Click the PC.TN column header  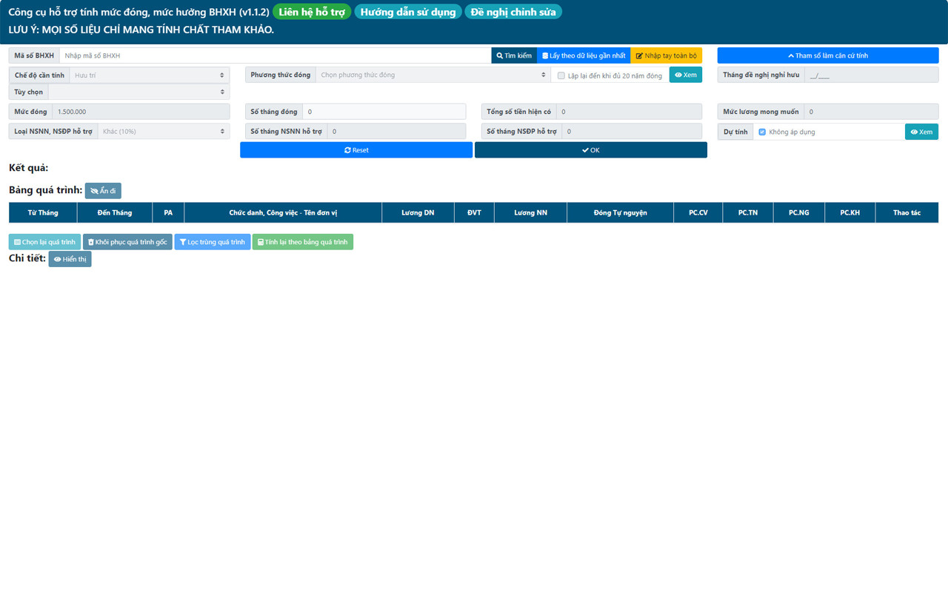click(x=748, y=212)
